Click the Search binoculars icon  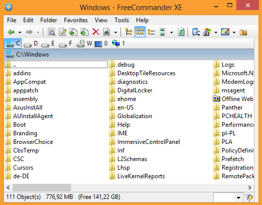pos(107,32)
